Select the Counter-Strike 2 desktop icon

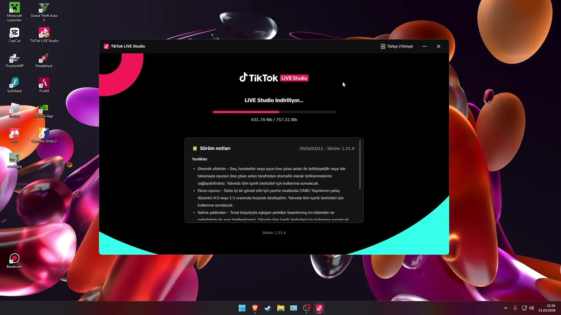pos(44,136)
